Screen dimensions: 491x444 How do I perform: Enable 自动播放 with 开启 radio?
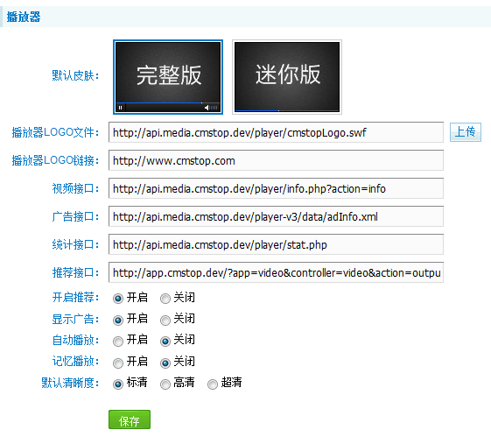(118, 342)
